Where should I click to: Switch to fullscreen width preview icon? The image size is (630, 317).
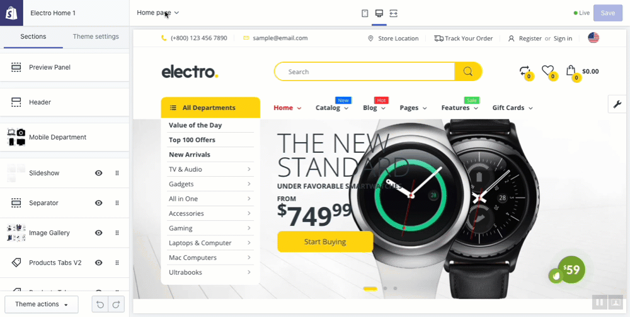[393, 13]
